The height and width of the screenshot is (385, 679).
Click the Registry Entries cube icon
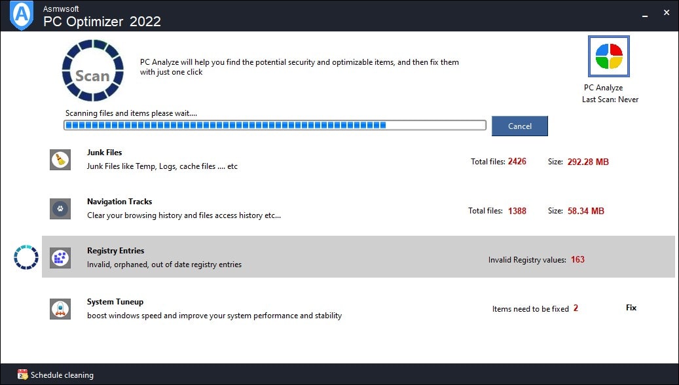tap(60, 258)
